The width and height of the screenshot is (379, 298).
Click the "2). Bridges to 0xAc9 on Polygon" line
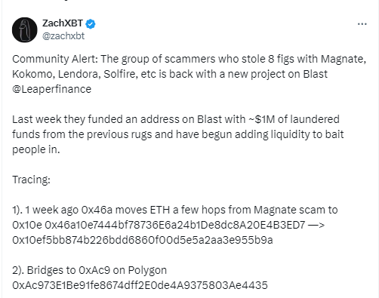pyautogui.click(x=89, y=270)
